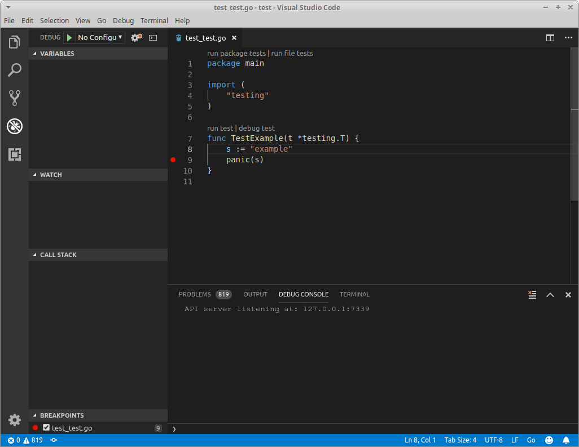
Task: Open the notifications bell in the status bar
Action: [567, 440]
